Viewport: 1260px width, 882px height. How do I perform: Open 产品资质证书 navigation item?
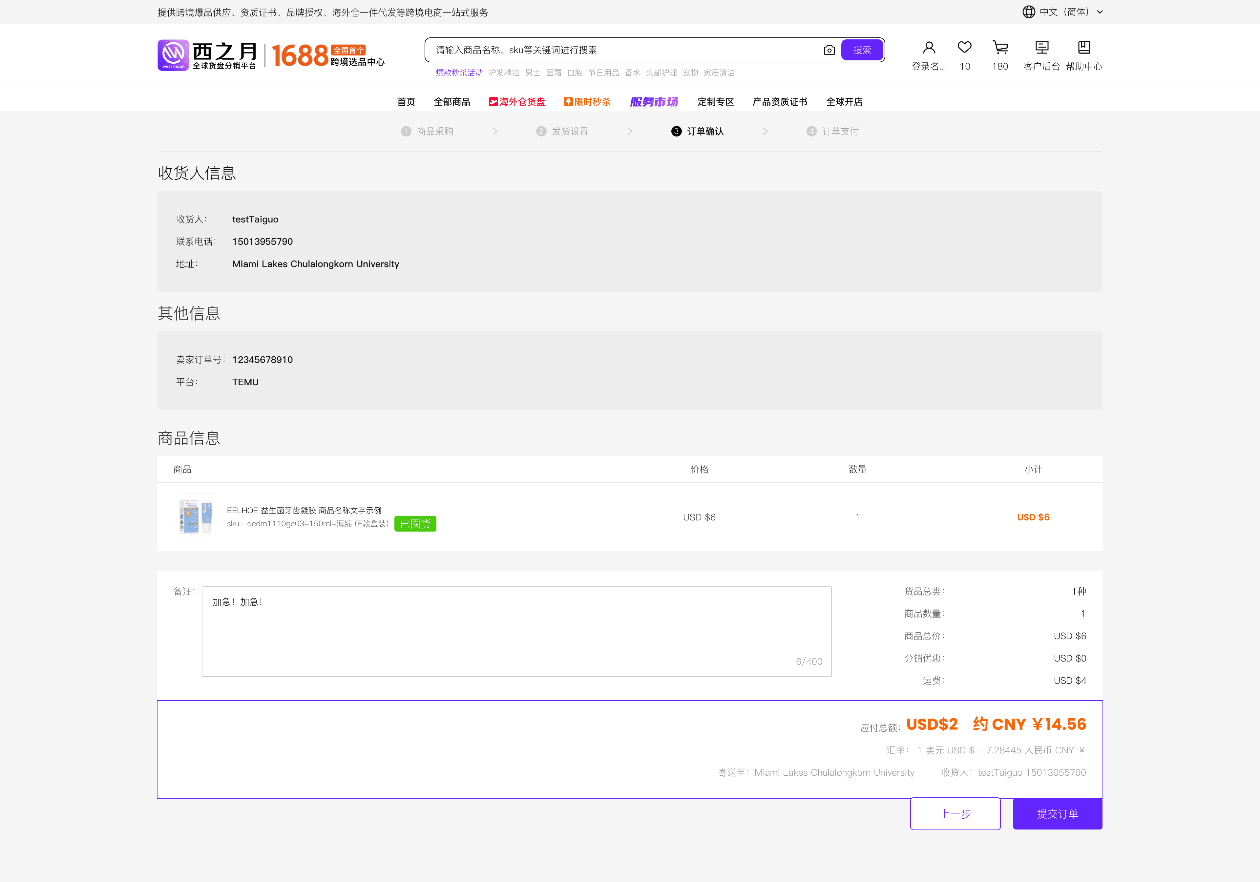click(780, 102)
